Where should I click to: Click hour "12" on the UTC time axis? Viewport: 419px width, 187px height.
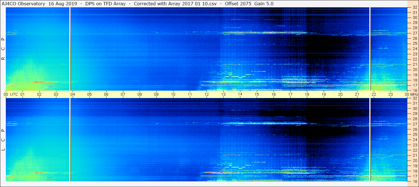pos(207,94)
